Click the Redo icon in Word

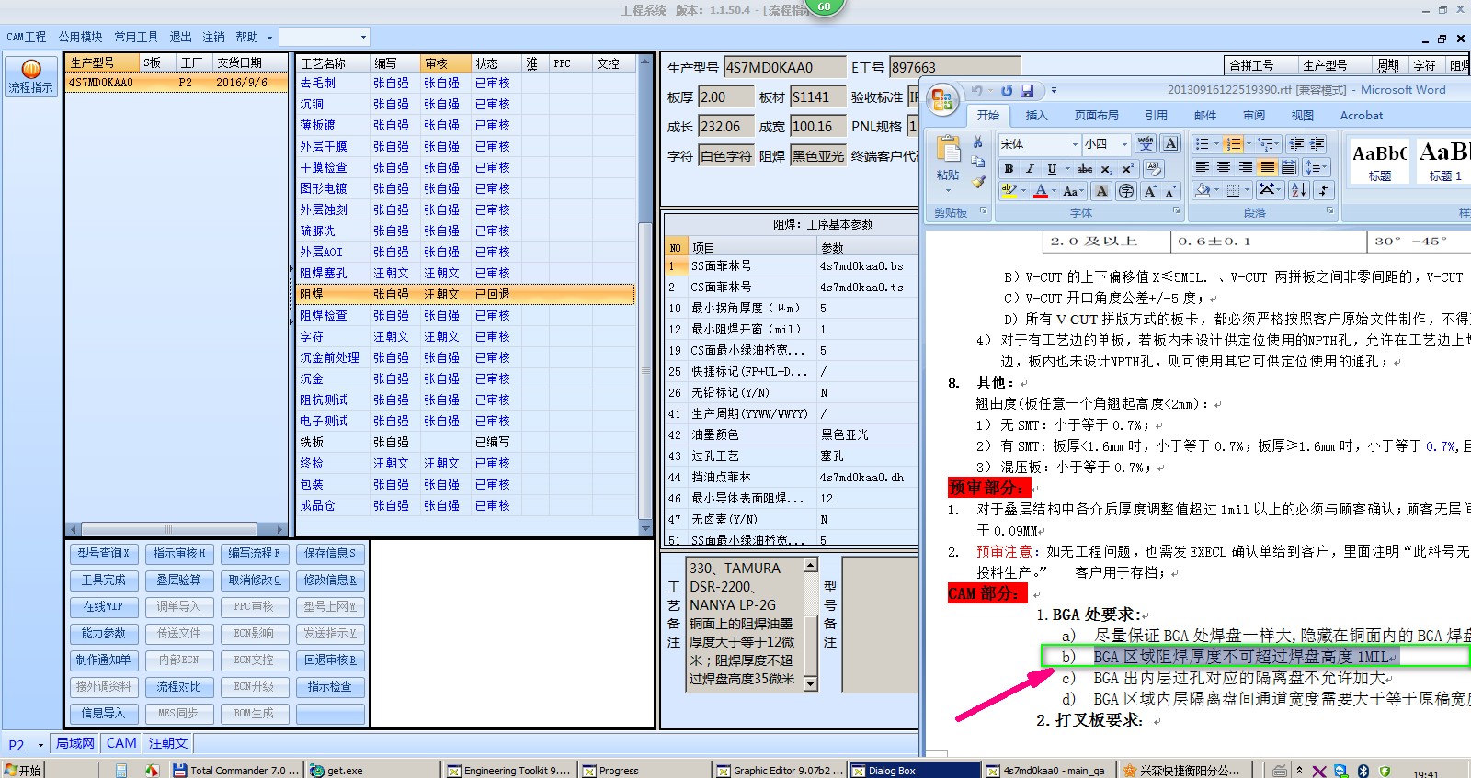point(1007,90)
